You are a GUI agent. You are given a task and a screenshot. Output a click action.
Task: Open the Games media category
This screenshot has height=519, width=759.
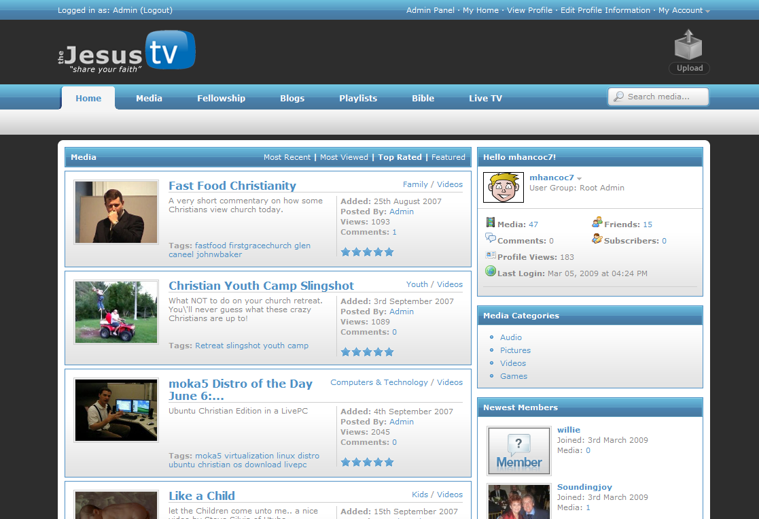514,376
